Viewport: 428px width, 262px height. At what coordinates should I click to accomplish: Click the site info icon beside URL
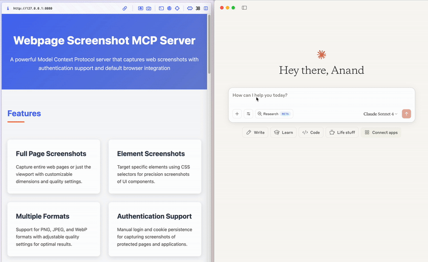pyautogui.click(x=7, y=9)
